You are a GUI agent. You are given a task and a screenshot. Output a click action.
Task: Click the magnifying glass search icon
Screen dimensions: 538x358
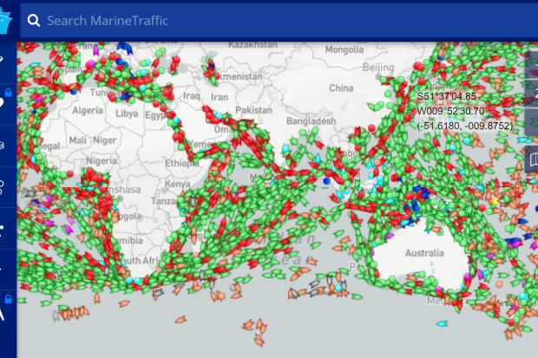tap(34, 20)
